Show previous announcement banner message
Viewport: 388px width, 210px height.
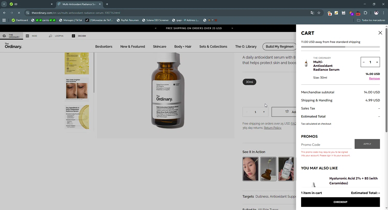(155, 28)
